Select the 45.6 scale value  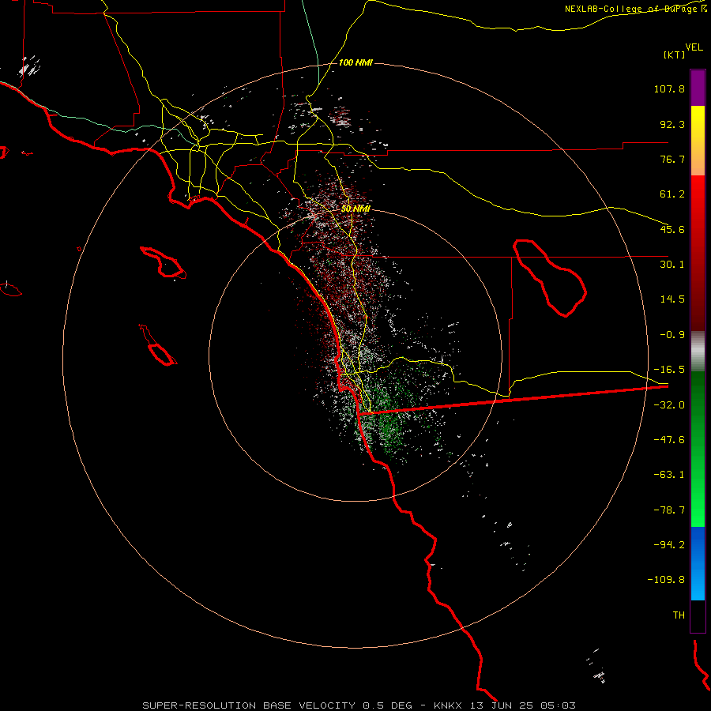[672, 229]
